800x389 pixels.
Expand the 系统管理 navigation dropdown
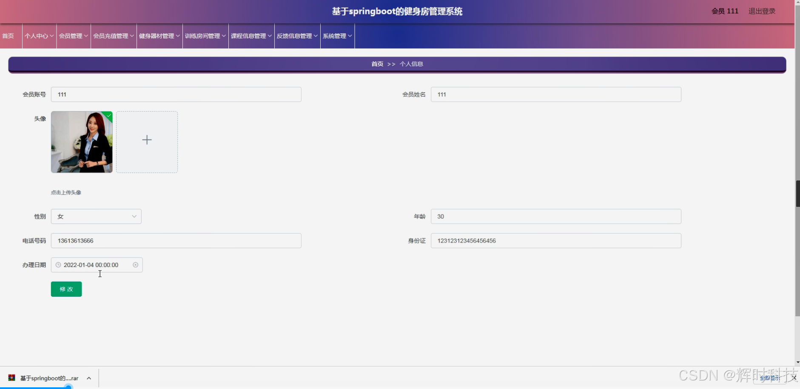click(x=337, y=36)
